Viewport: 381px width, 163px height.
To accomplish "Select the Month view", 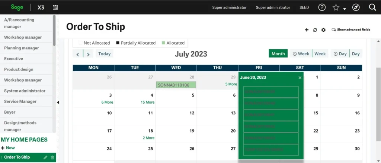I will coord(278,54).
